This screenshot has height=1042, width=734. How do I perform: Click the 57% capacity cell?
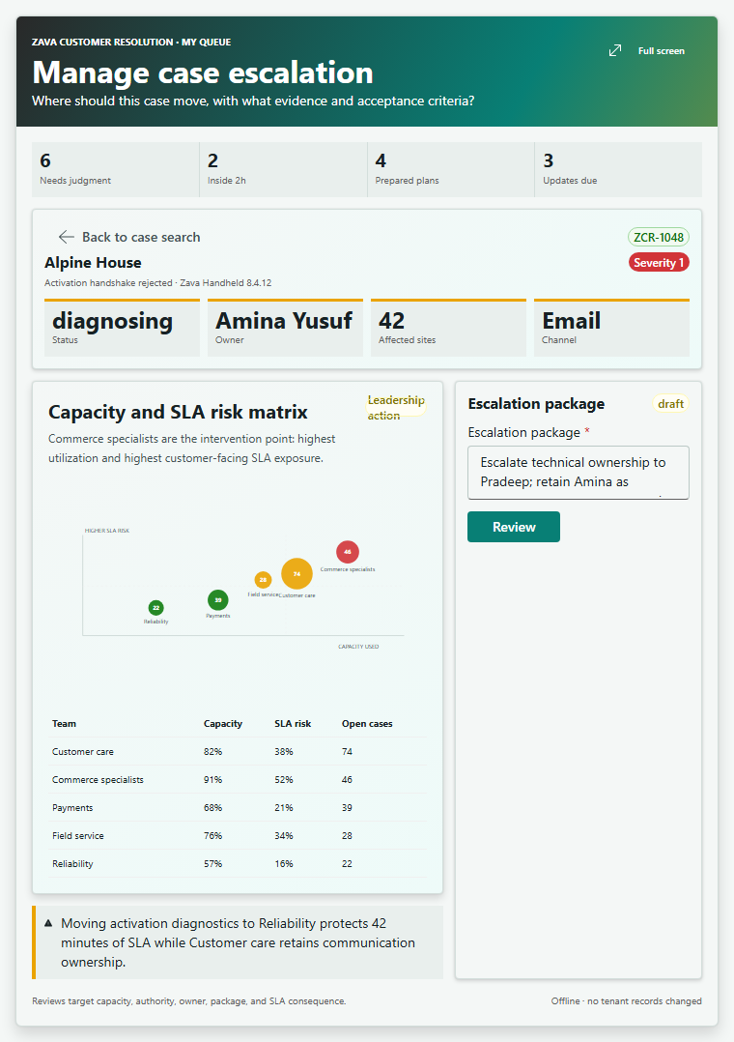click(x=212, y=863)
